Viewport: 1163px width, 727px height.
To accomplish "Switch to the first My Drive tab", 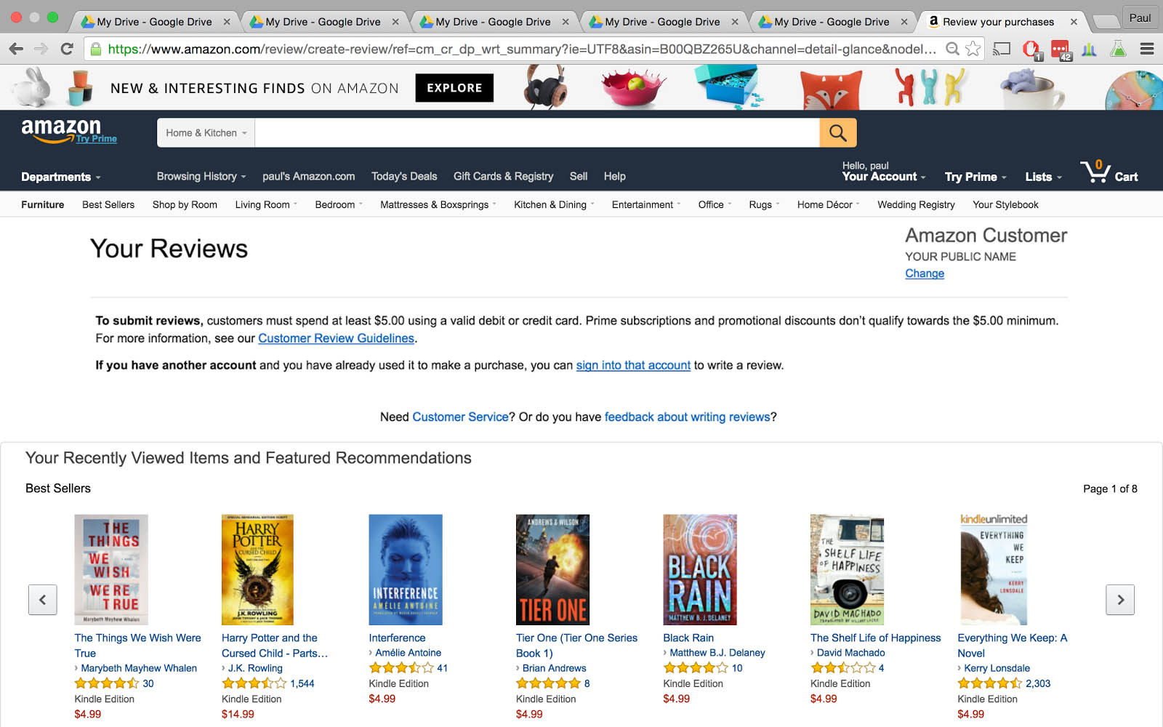I will (x=154, y=22).
